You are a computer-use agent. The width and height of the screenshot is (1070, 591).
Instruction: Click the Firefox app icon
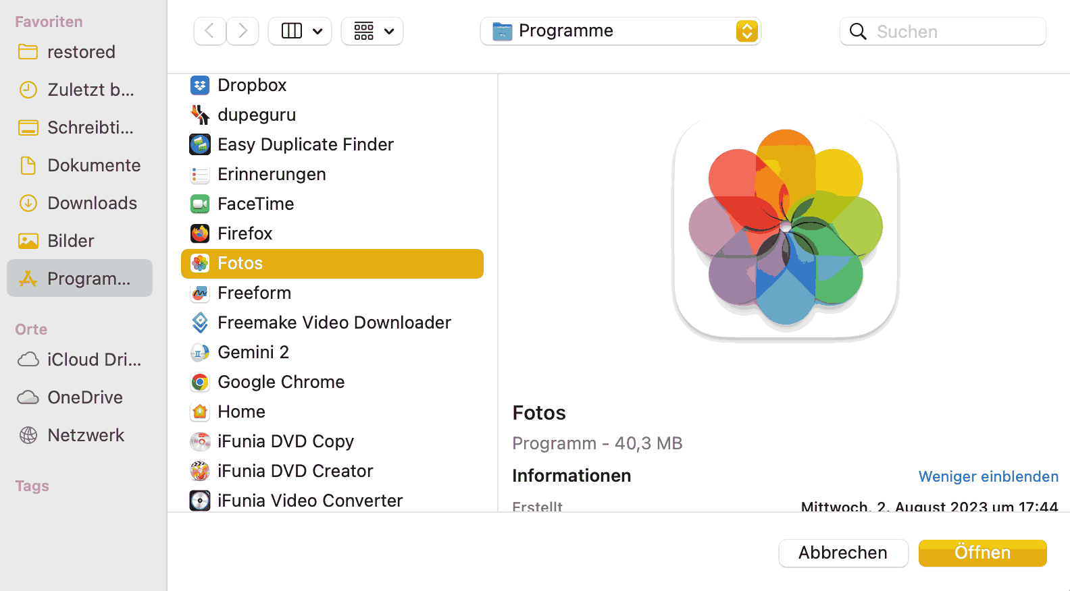click(x=200, y=233)
